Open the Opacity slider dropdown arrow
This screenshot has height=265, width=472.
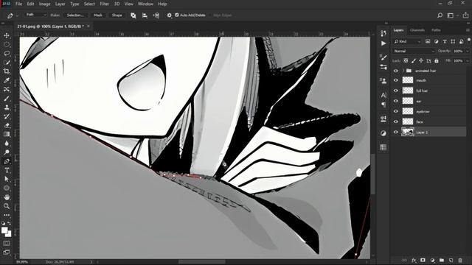pos(468,51)
